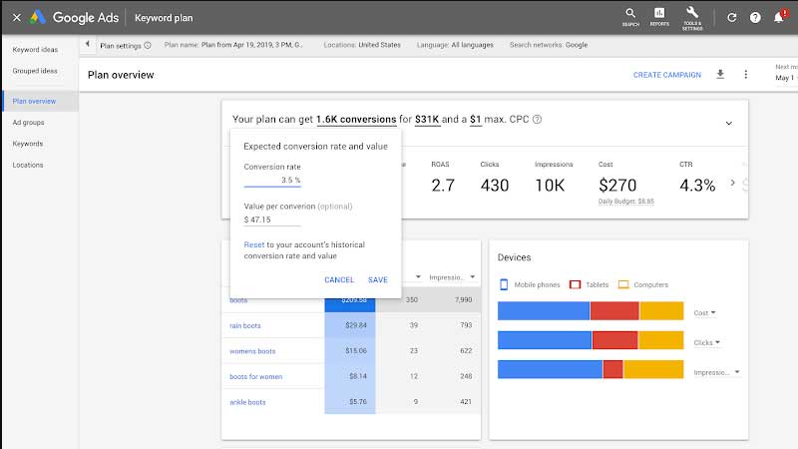Toggle the Mobile phones legend icon

pos(504,284)
